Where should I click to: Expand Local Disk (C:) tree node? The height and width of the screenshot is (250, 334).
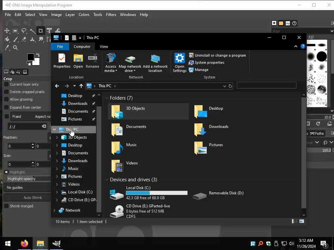(x=57, y=192)
